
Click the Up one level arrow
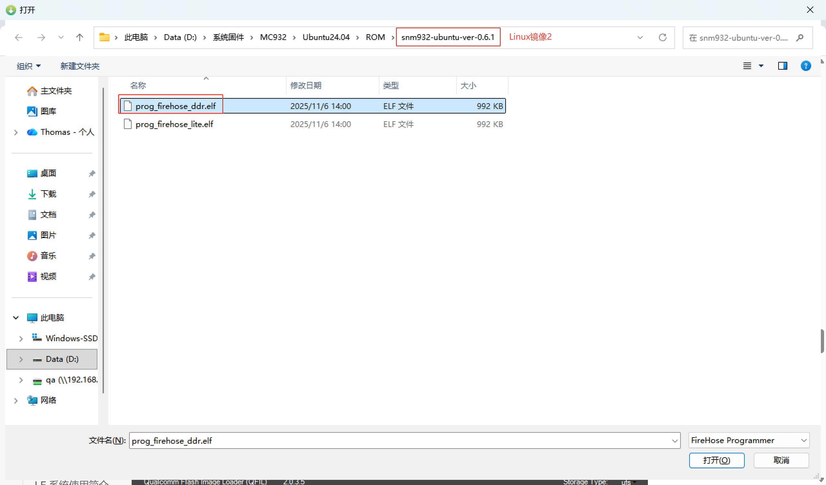click(x=79, y=37)
